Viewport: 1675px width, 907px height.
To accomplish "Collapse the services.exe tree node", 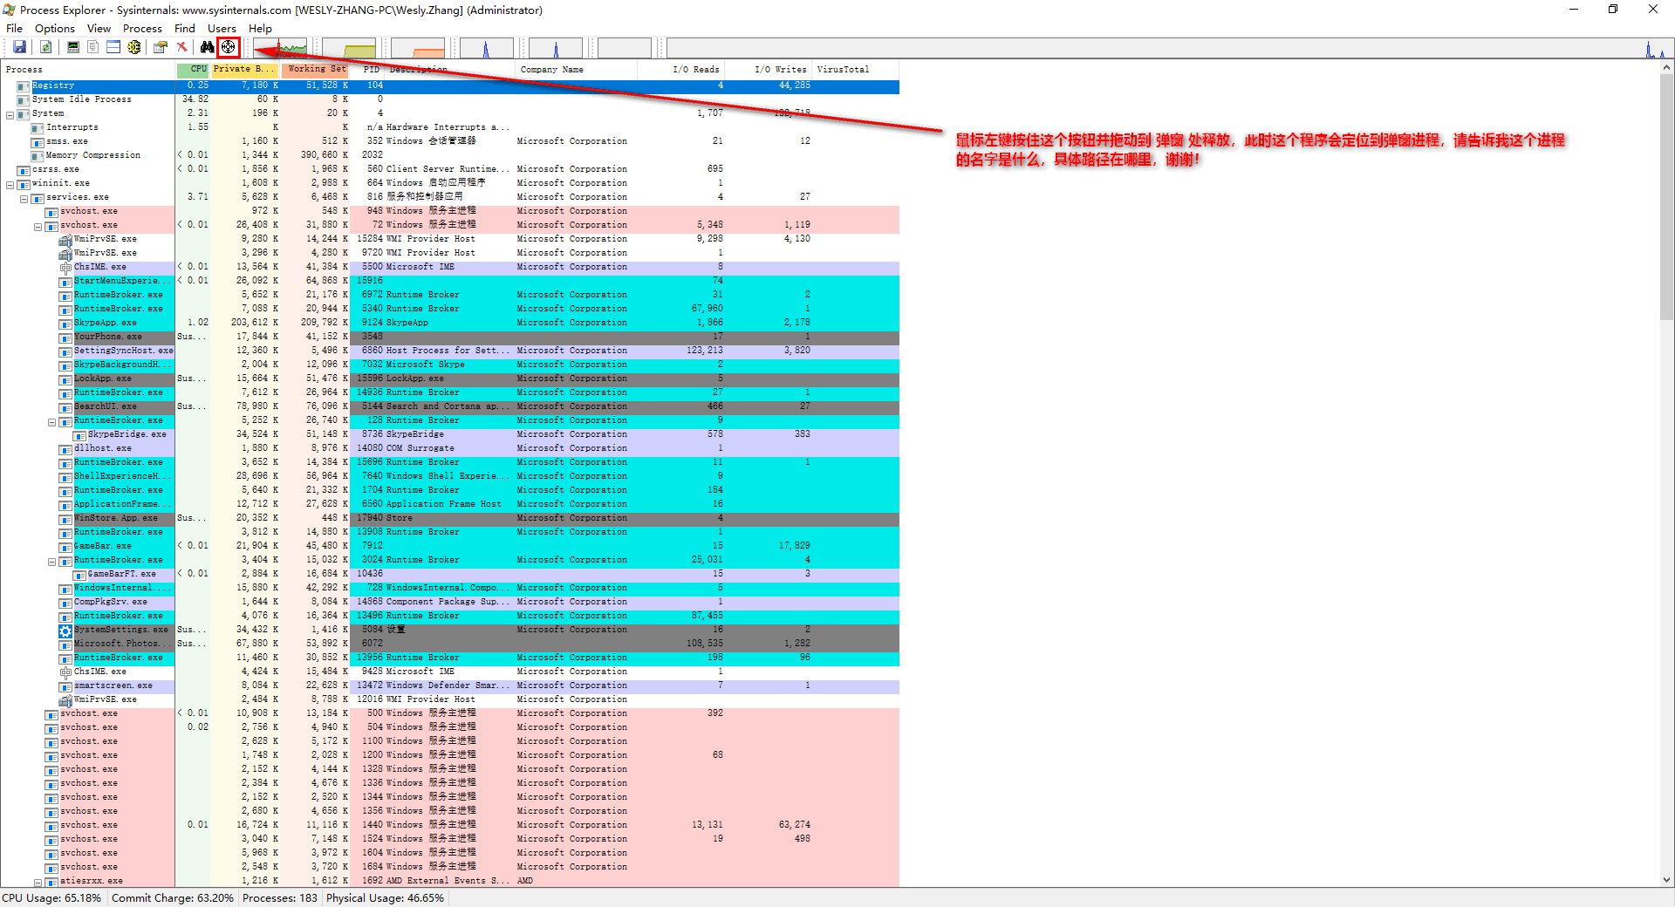I will coord(24,198).
